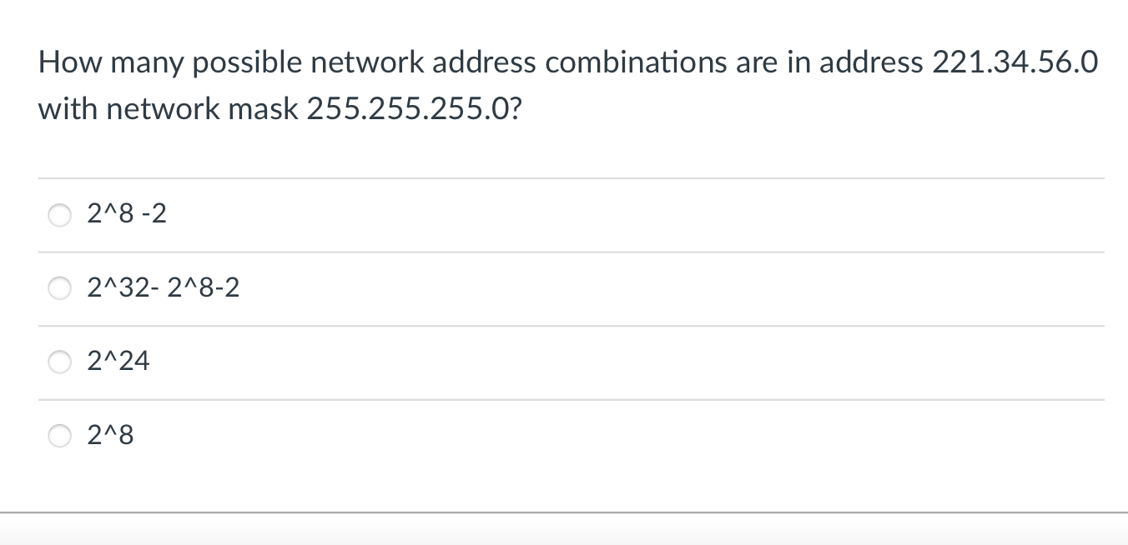Select the radio button for 2^8
1128x545 pixels.
(x=59, y=435)
